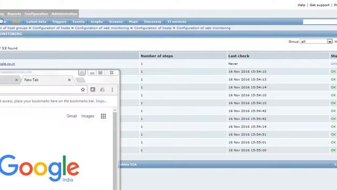Click OK status in the 15:55:01 row
The height and width of the screenshot is (190, 337).
click(x=333, y=142)
